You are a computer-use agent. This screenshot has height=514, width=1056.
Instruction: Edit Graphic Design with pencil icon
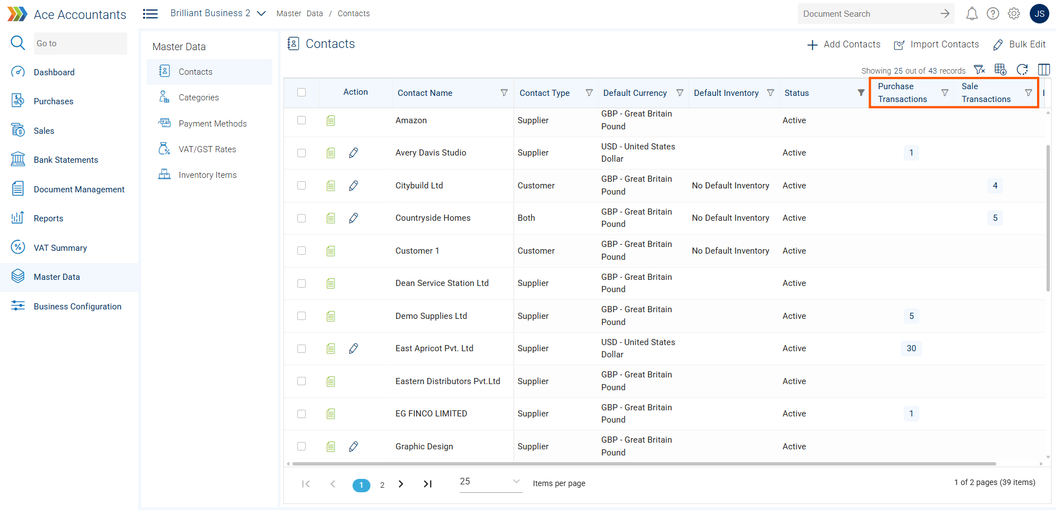[x=354, y=447]
